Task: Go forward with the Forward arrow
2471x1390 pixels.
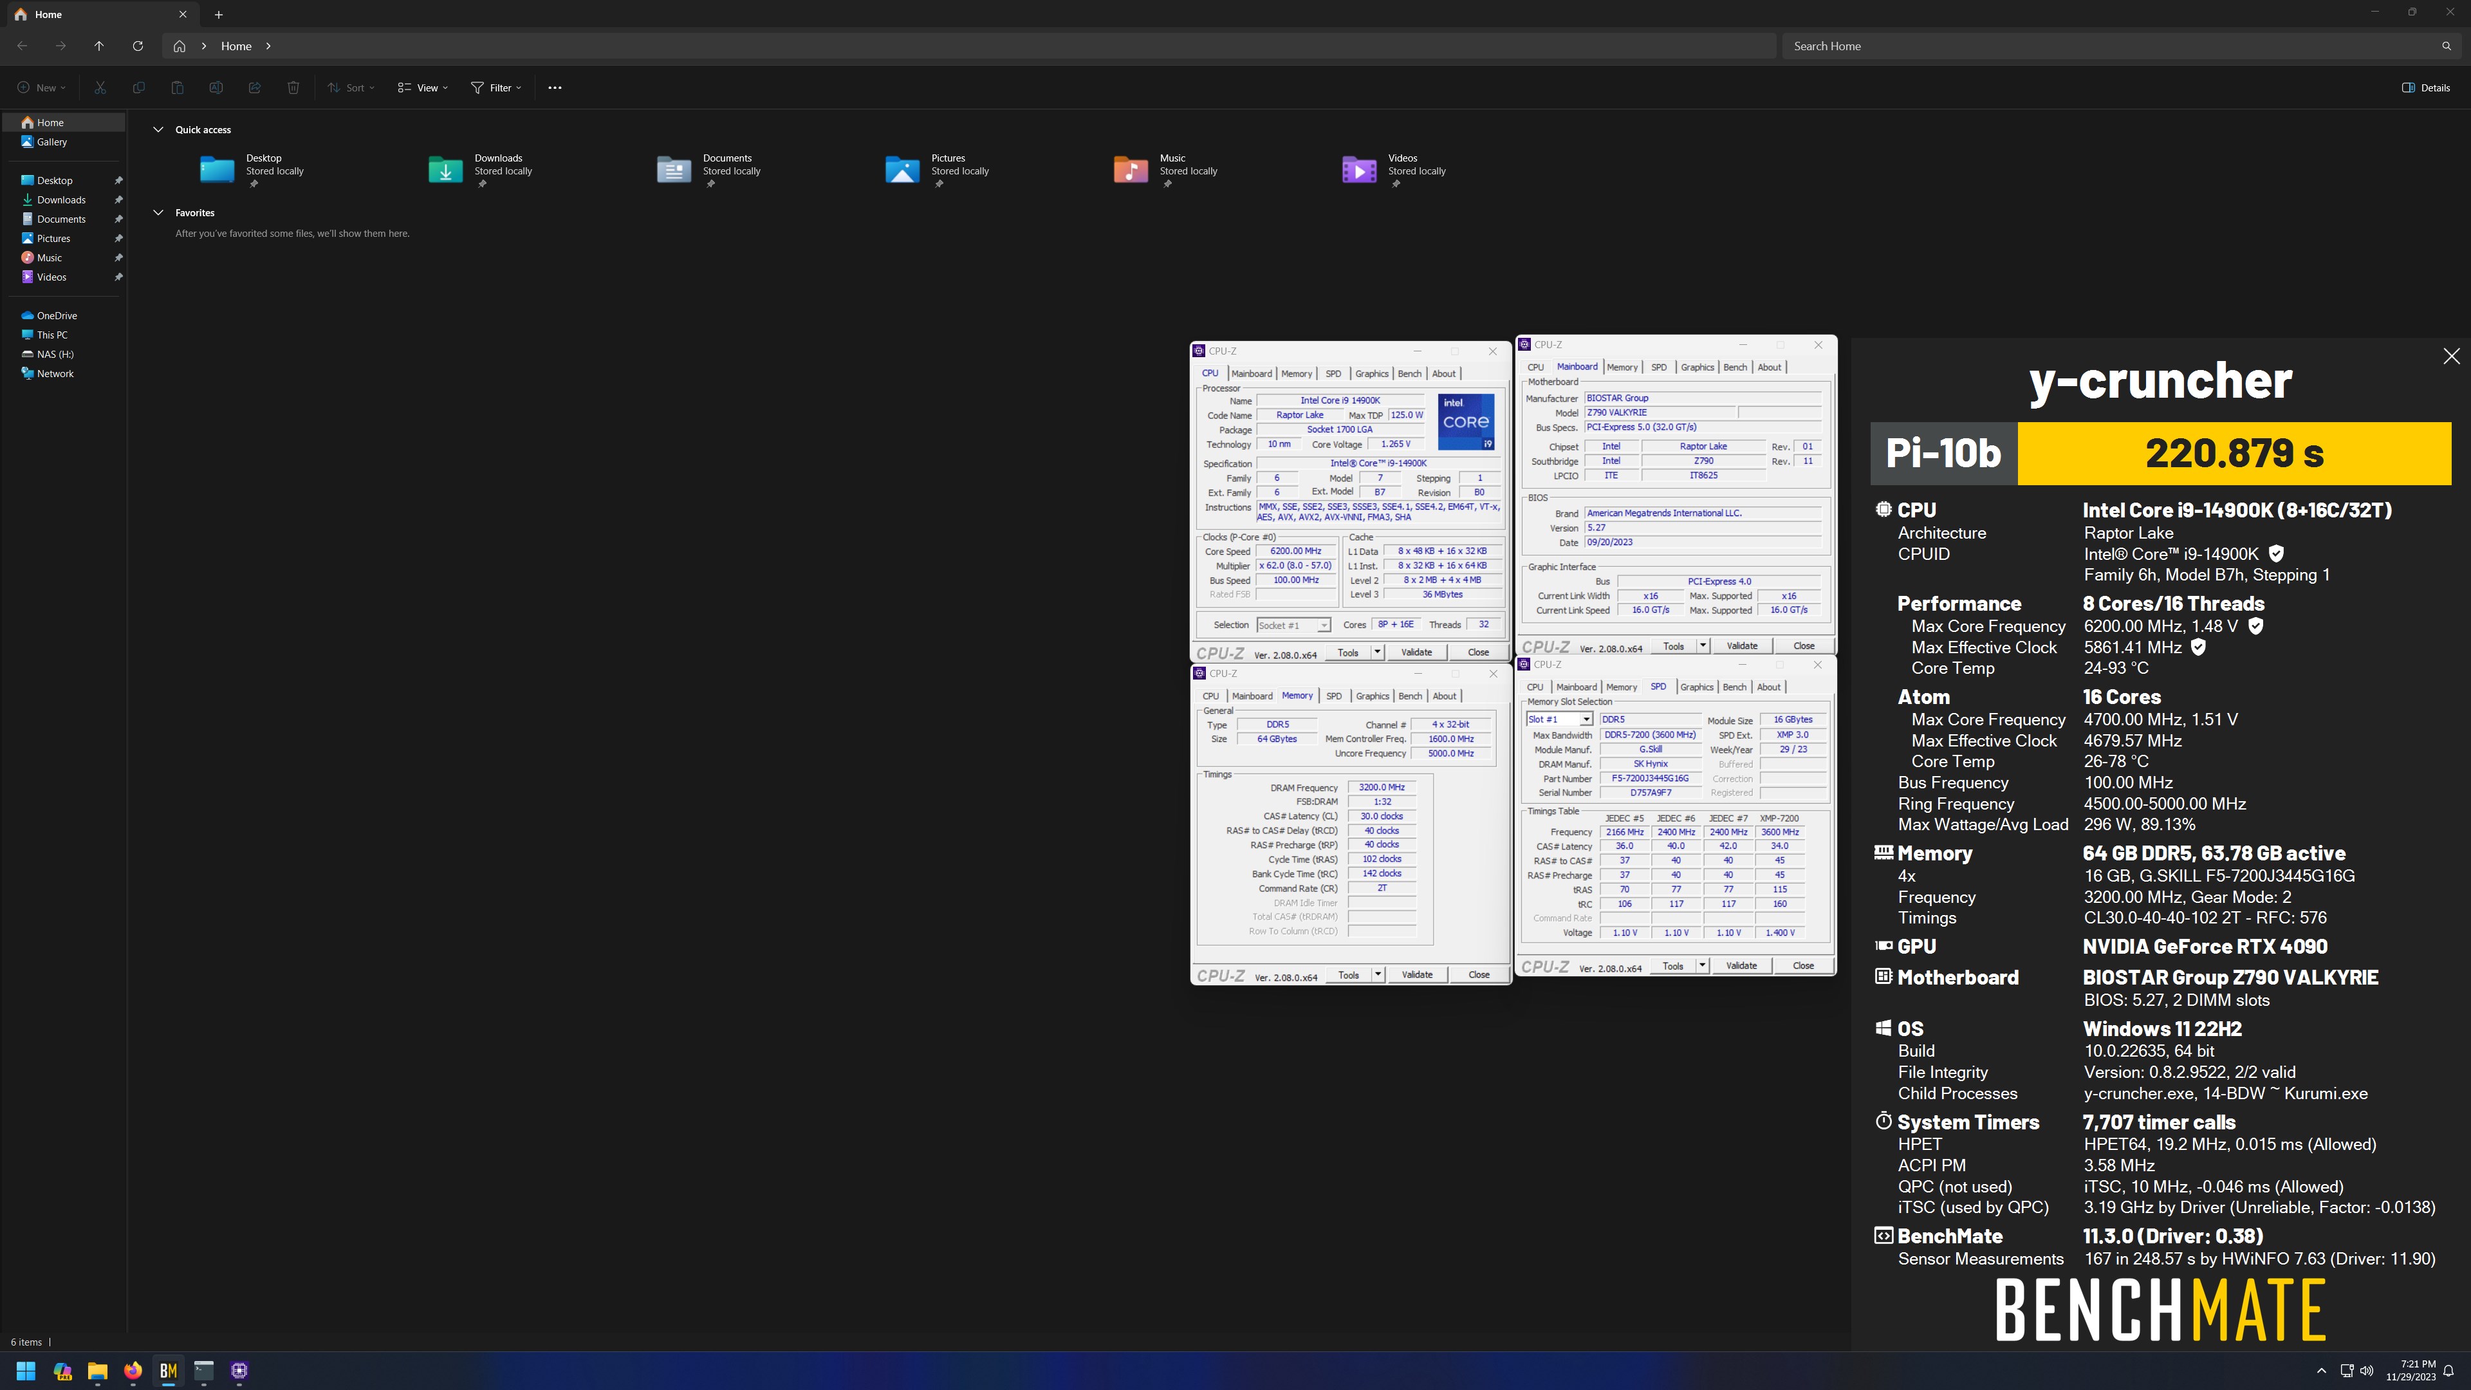Action: pyautogui.click(x=60, y=46)
